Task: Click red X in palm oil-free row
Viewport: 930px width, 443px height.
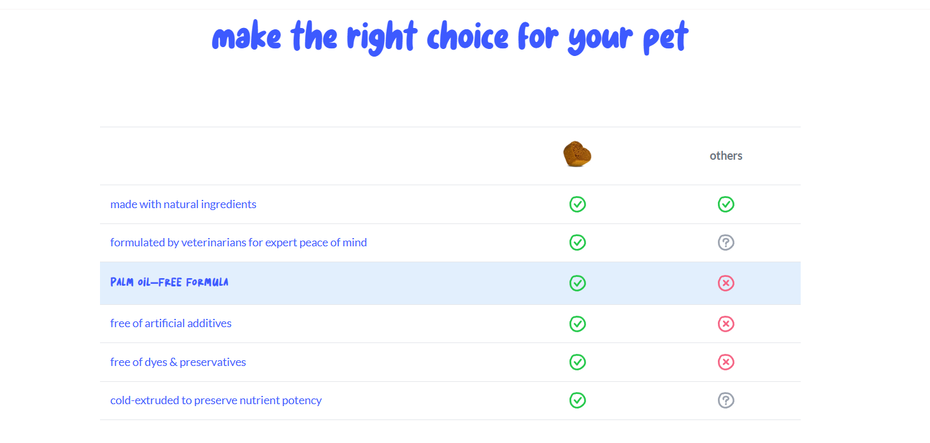Action: point(726,283)
